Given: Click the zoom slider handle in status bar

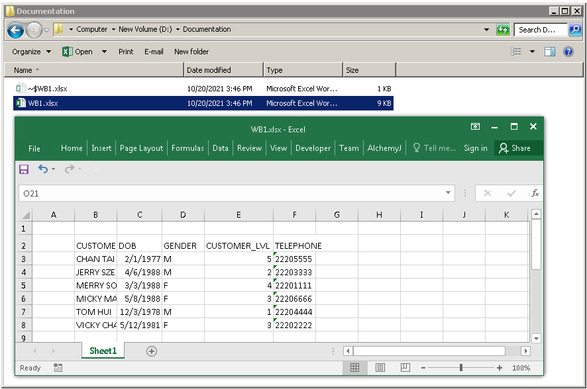Looking at the screenshot, I should [x=461, y=368].
